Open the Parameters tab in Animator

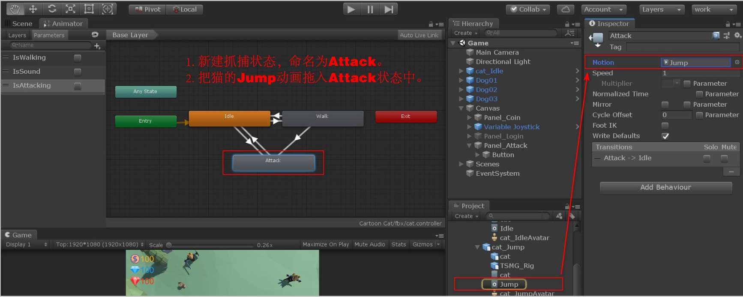(49, 35)
